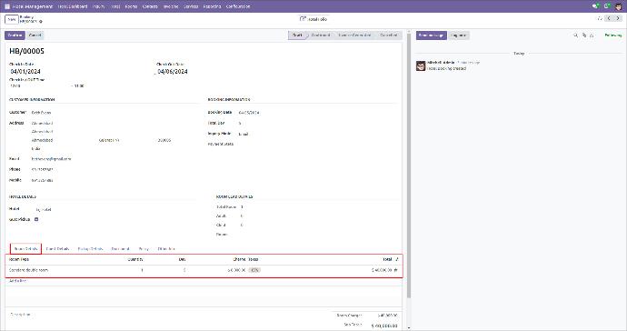Image resolution: width=627 pixels, height=331 pixels.
Task: Click the Send message button
Action: [x=431, y=35]
